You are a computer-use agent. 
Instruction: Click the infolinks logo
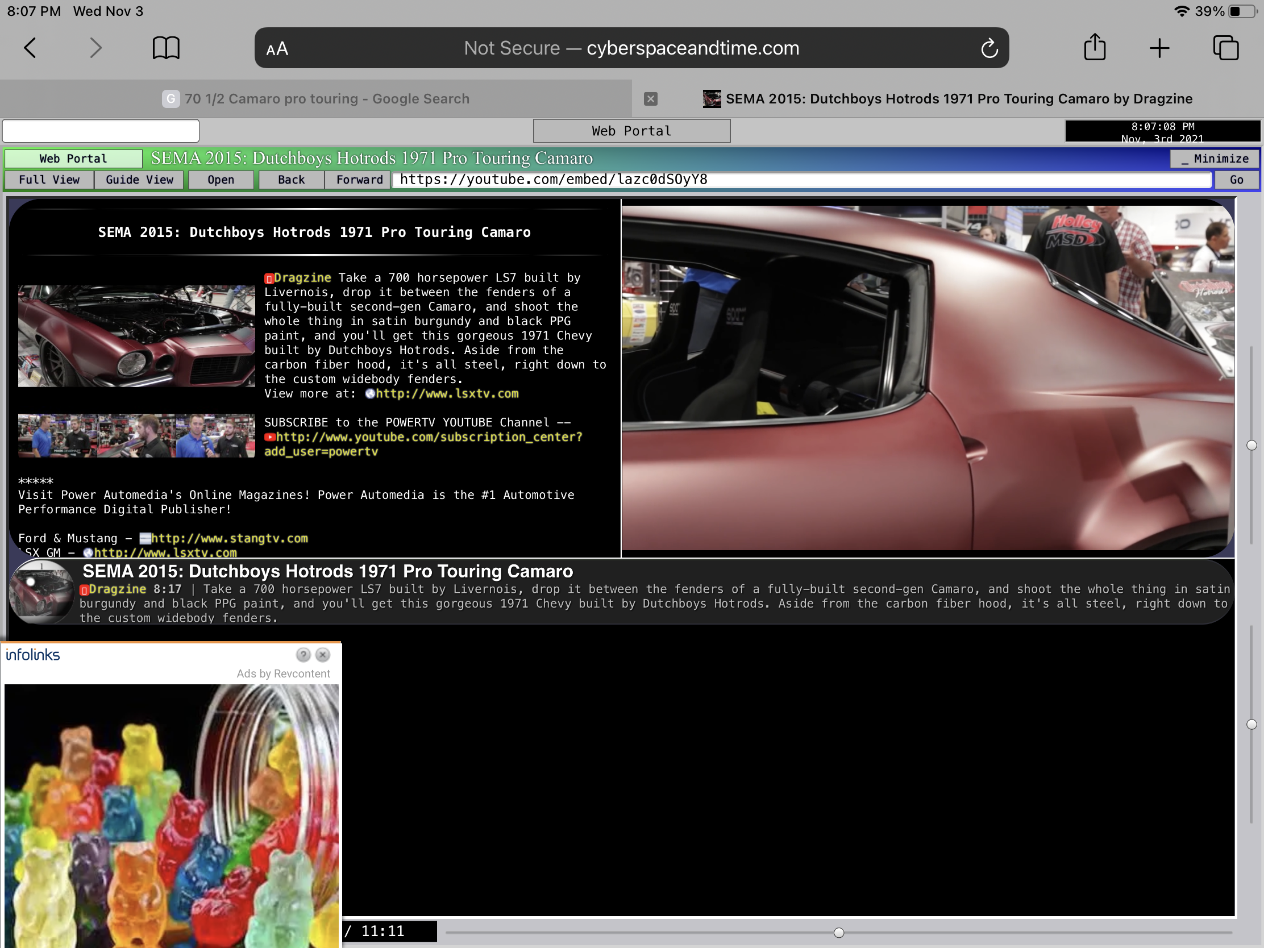[x=32, y=655]
